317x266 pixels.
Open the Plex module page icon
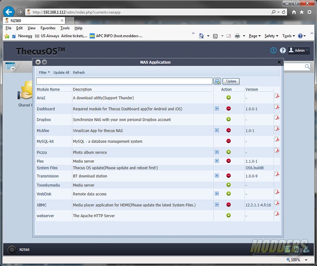[x=217, y=161]
